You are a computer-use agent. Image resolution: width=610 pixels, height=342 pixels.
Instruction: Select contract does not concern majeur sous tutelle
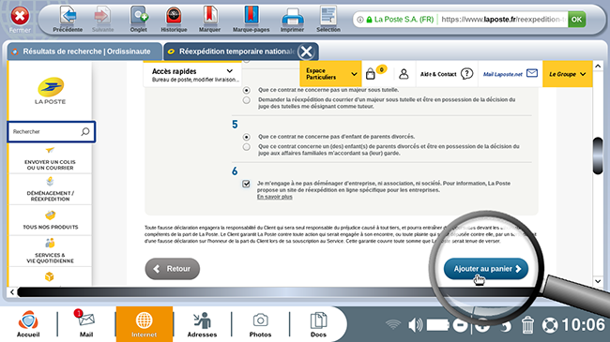click(246, 90)
